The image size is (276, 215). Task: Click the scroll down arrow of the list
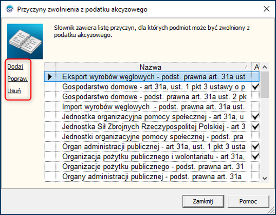pyautogui.click(x=265, y=178)
